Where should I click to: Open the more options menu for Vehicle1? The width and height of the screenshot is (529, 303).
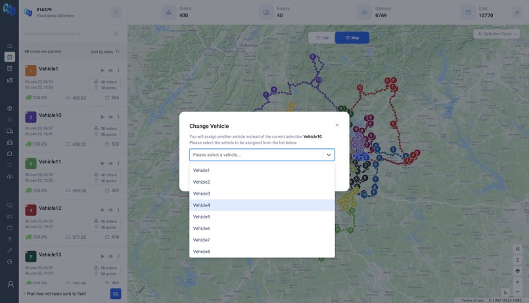click(118, 70)
